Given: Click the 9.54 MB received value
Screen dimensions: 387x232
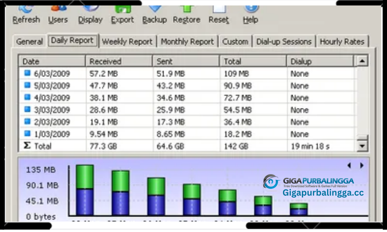Looking at the screenshot, I should (104, 134).
